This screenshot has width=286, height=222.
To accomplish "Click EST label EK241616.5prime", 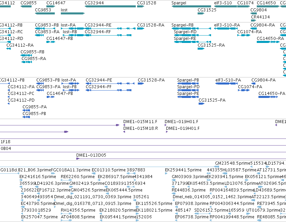I will point(38,177).
